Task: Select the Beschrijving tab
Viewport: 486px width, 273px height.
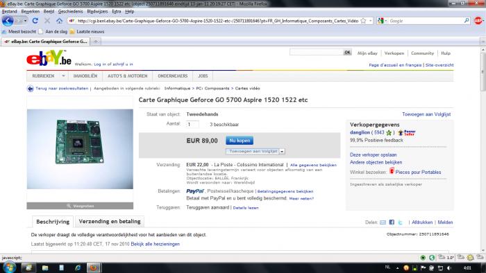Action: pos(53,222)
